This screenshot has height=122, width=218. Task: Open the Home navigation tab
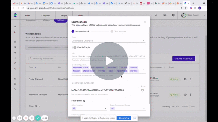28,15
